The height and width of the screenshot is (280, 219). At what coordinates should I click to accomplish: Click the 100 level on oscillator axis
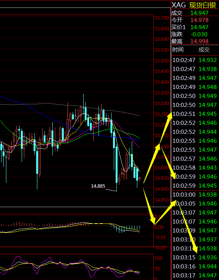click(159, 258)
